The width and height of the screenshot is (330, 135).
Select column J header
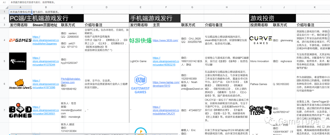pos(284,7)
